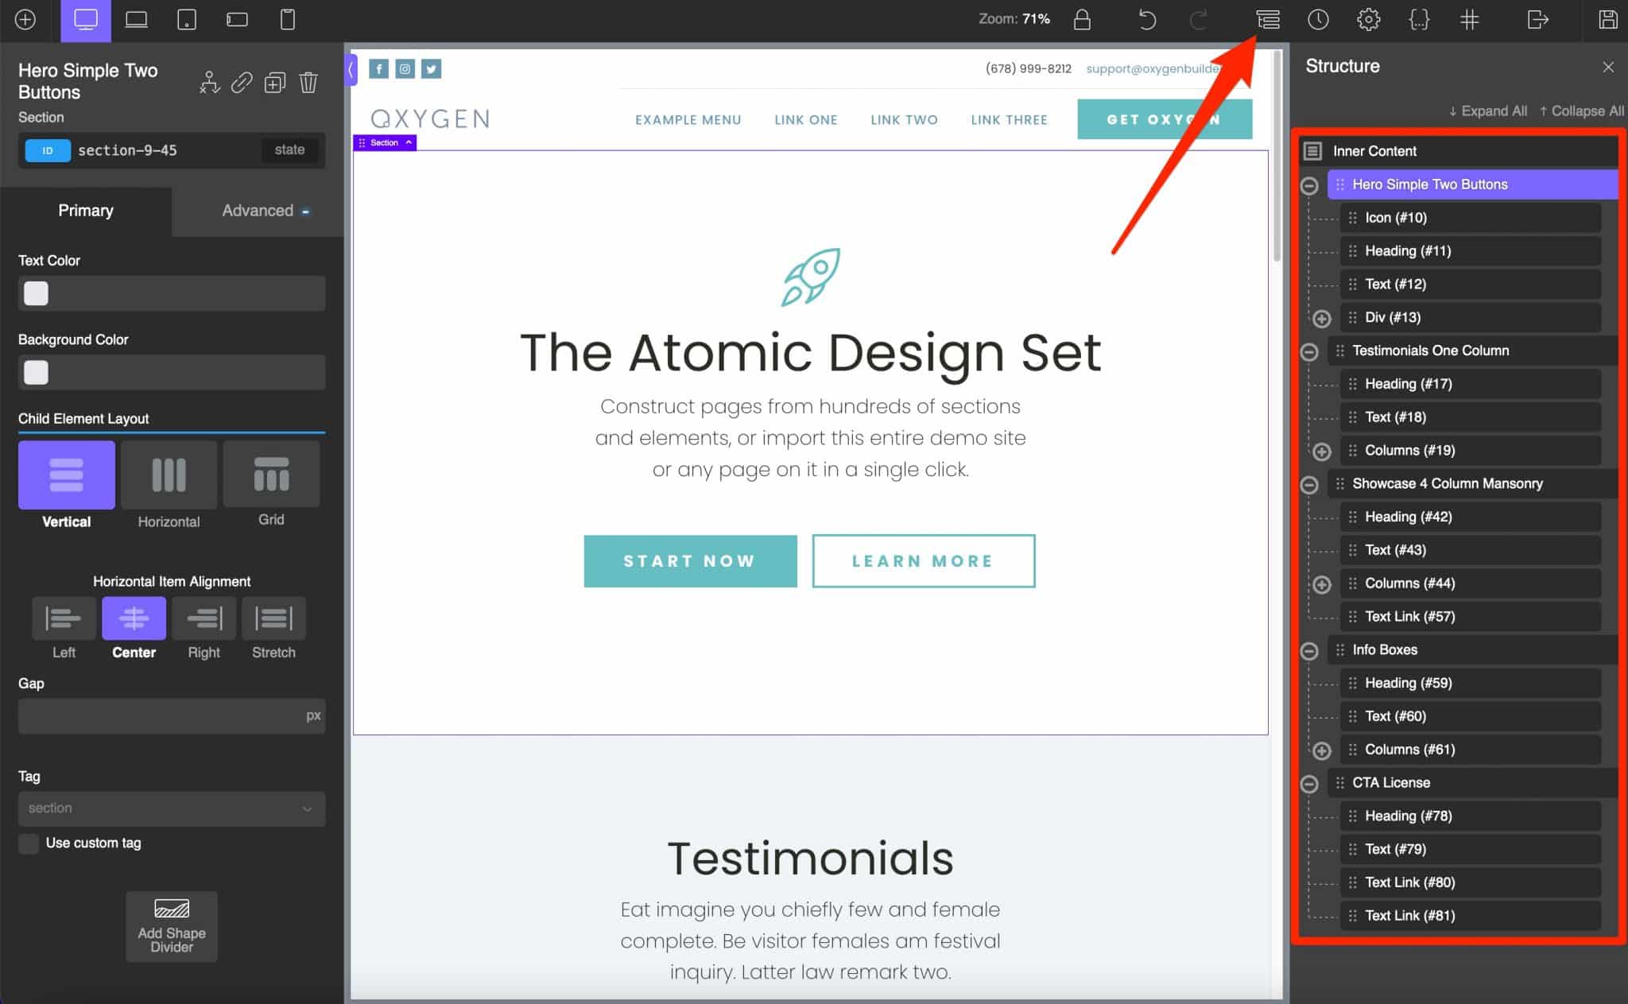Viewport: 1628px width, 1004px height.
Task: Click the Settings gear icon
Action: 1369,20
